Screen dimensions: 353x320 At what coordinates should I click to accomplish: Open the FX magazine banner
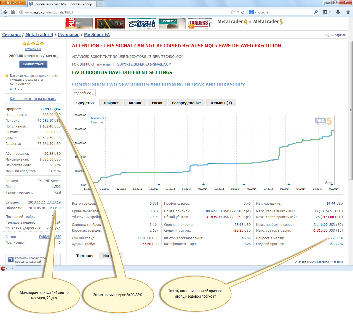[x=110, y=23]
